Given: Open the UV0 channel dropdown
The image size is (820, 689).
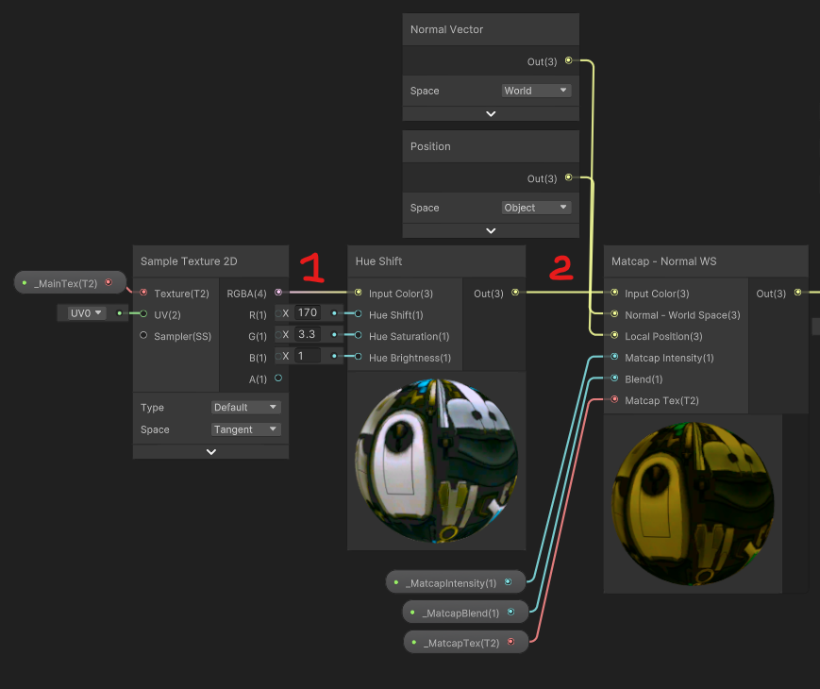Looking at the screenshot, I should click(x=87, y=313).
